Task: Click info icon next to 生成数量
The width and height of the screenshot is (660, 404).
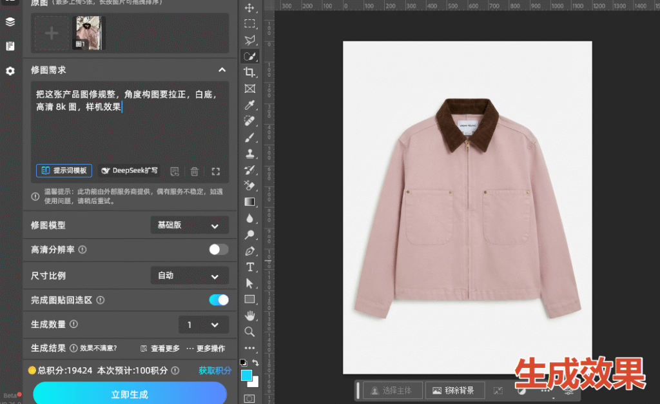Action: (x=73, y=324)
